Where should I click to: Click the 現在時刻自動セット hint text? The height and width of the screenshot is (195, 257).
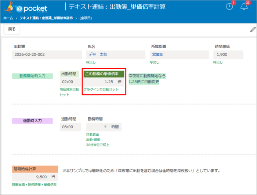(x=69, y=92)
